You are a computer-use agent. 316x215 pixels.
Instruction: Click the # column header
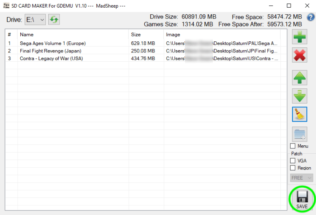11,34
